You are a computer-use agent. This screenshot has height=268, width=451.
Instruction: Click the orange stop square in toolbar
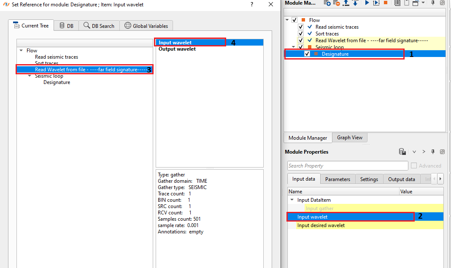pos(385,3)
